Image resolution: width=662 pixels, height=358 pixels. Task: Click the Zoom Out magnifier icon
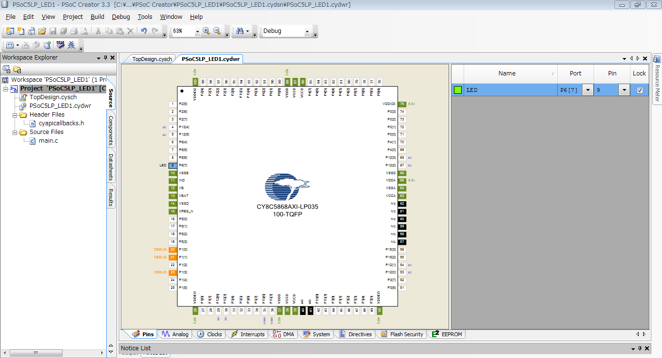[217, 31]
